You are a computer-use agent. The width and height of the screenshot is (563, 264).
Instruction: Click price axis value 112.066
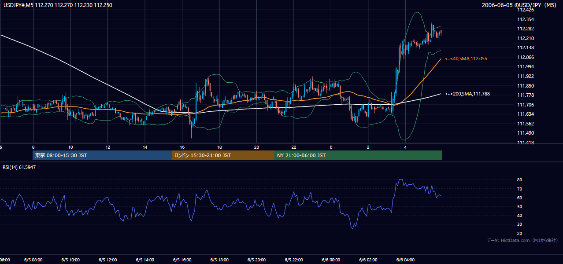525,57
